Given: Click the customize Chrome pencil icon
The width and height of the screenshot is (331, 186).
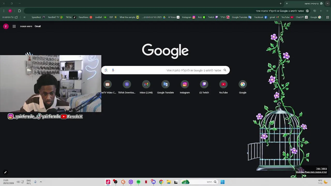Looking at the screenshot, I should click(5, 172).
